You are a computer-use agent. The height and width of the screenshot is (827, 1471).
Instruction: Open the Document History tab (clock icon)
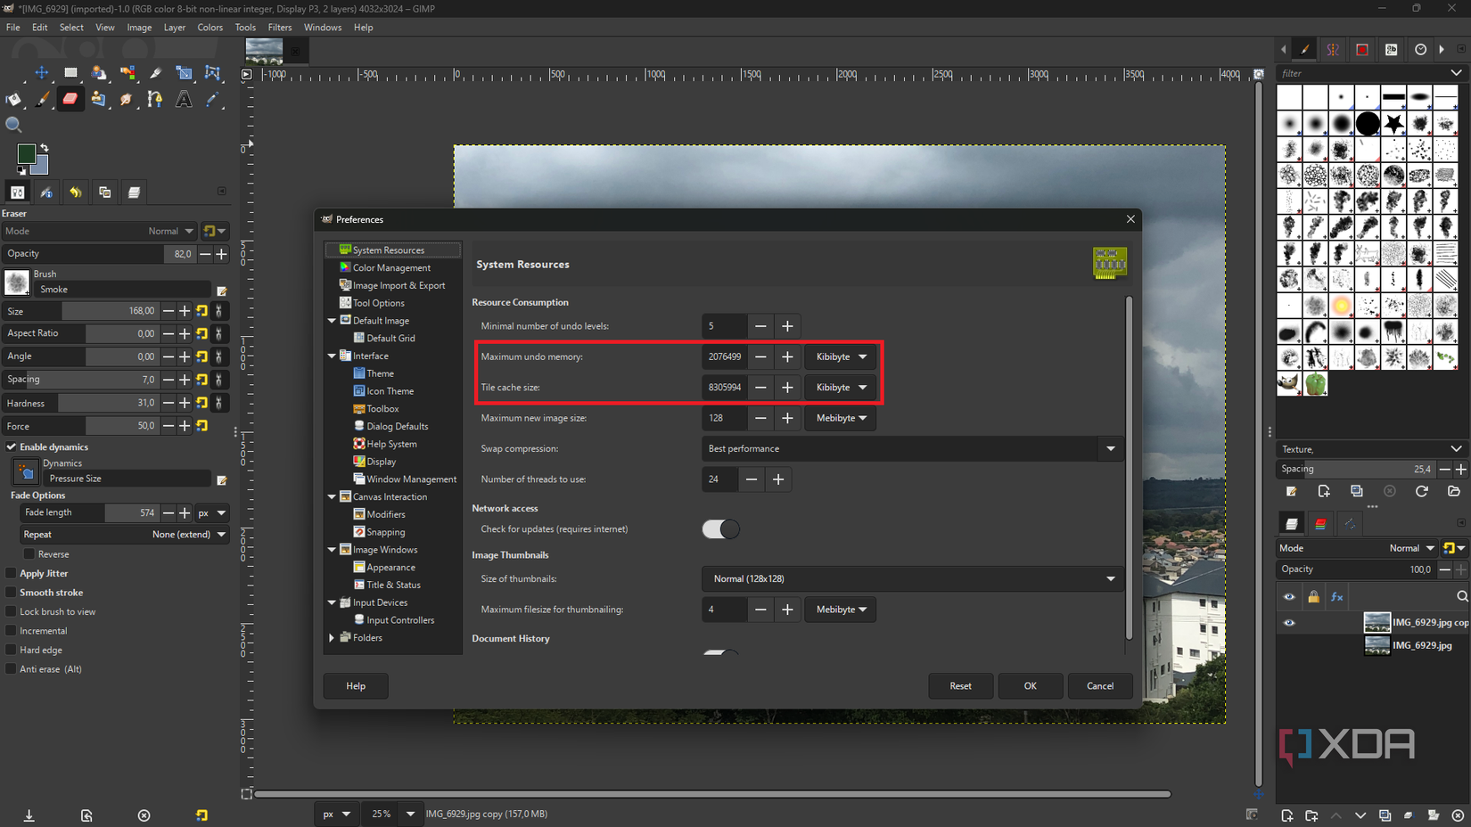point(1420,49)
